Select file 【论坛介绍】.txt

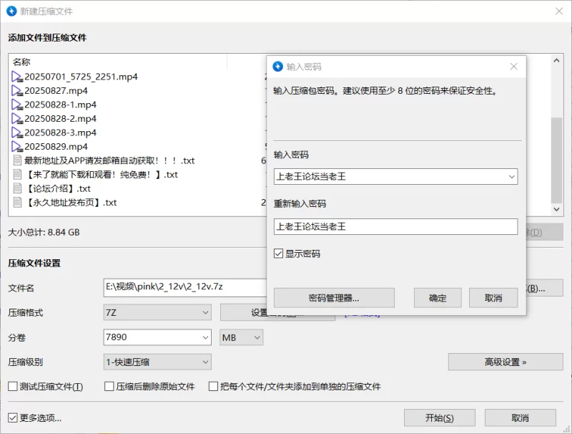click(x=58, y=188)
